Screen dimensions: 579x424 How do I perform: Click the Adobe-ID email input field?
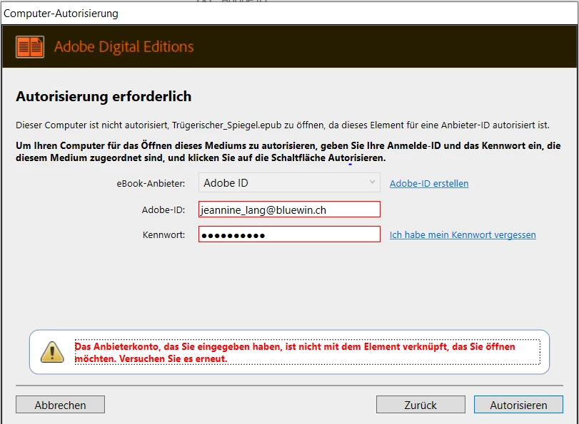click(289, 210)
